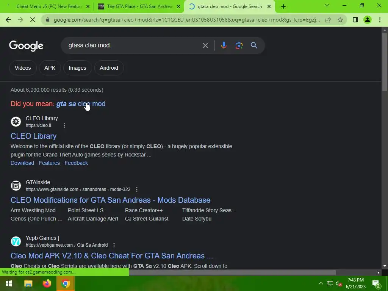This screenshot has width=388, height=291.
Task: Click the 'Point Street LS' text
Action: [86, 210]
